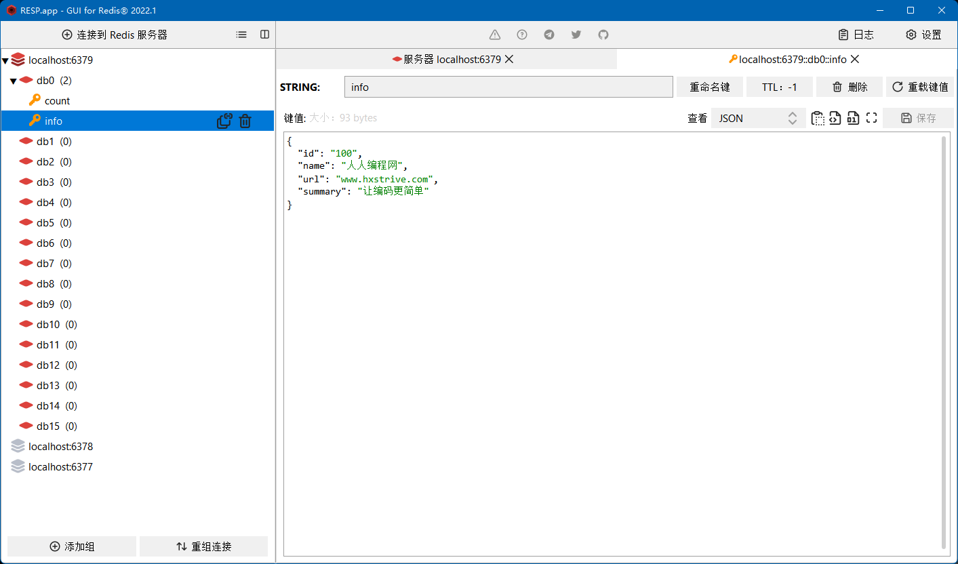This screenshot has height=564, width=958.
Task: Click the binary file icon next to the JSON selector
Action: [x=853, y=118]
